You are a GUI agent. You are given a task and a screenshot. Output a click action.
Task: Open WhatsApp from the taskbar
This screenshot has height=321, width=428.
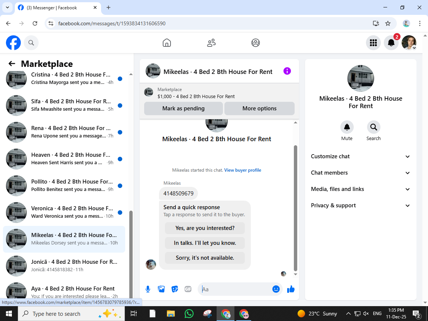tap(189, 314)
